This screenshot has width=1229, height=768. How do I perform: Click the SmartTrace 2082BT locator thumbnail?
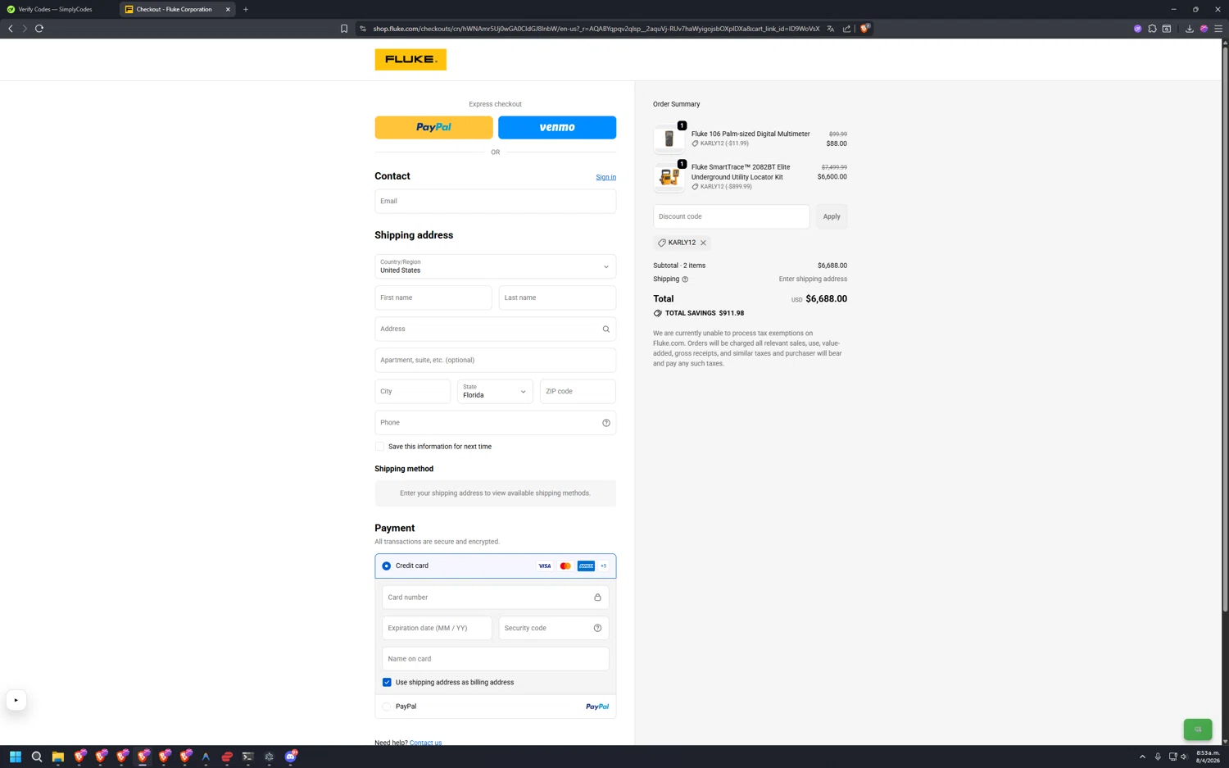coord(669,177)
